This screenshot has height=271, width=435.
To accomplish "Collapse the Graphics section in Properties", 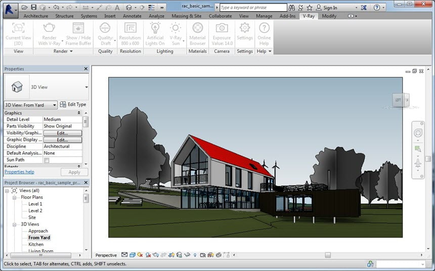I will pyautogui.click(x=79, y=113).
